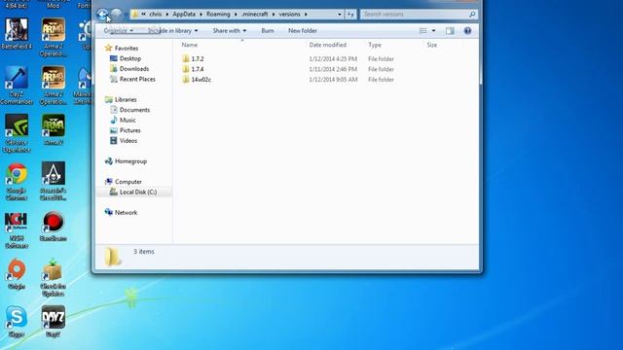This screenshot has height=350, width=623.
Task: Select '.minecraft' in the address breadcrumb
Action: (254, 14)
